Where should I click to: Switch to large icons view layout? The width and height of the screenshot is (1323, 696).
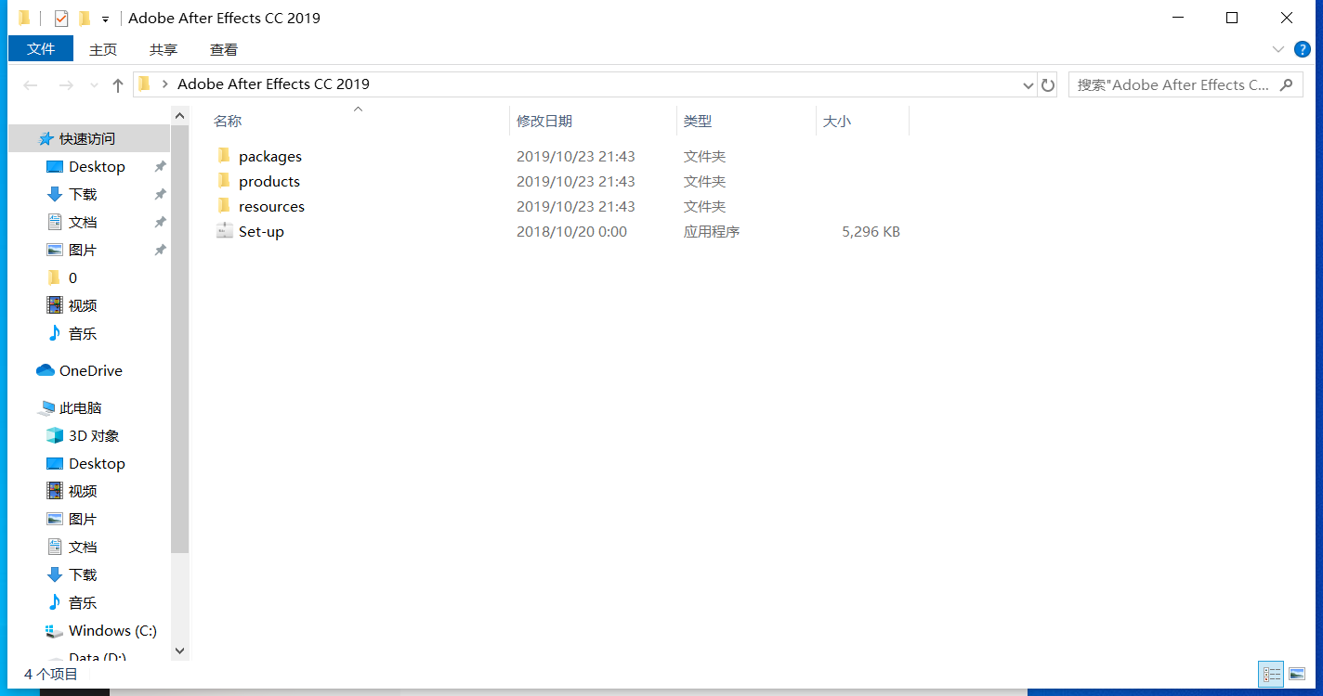click(x=1297, y=675)
